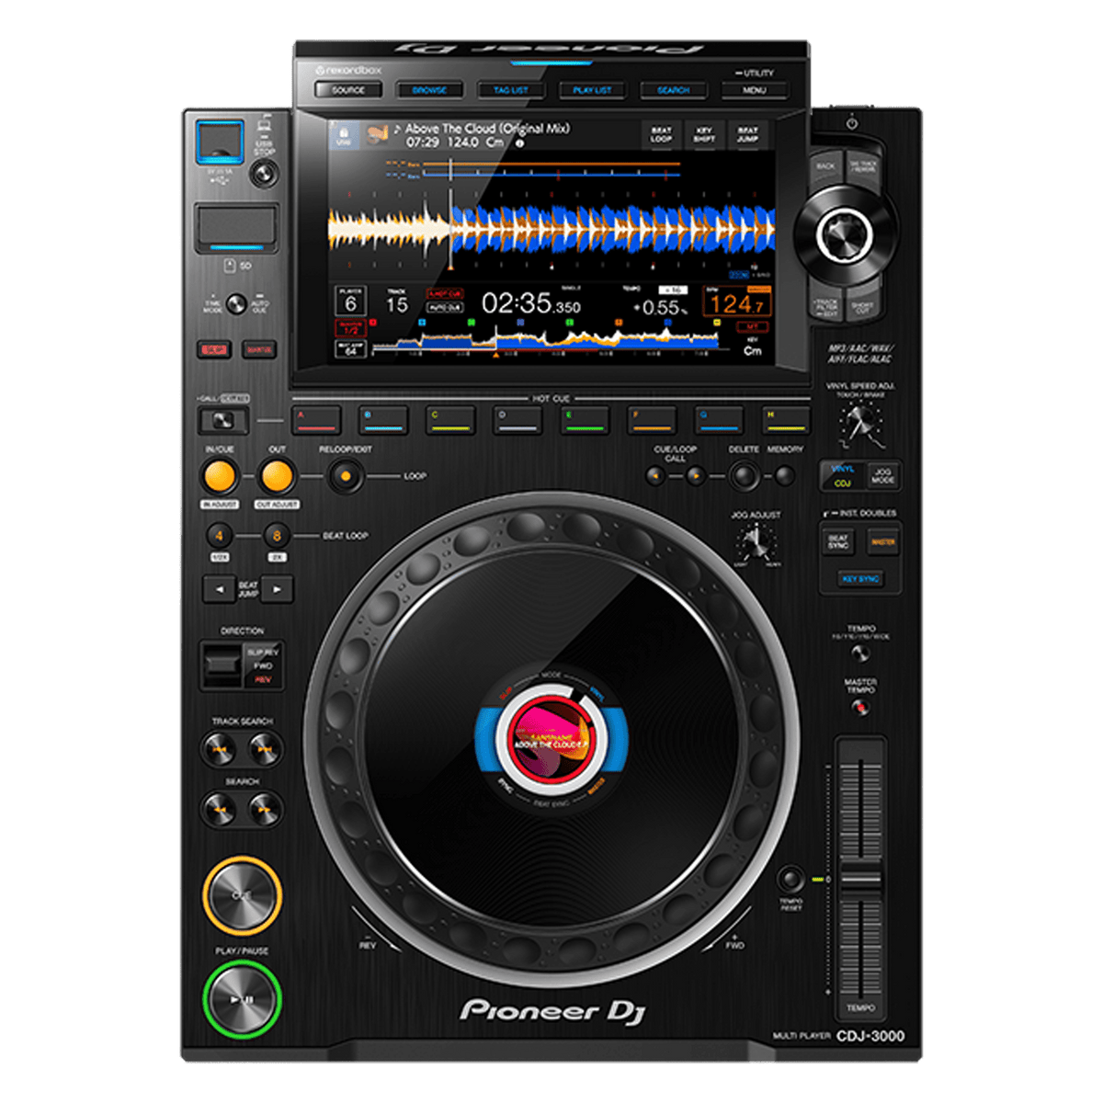
Task: Click the TRACK SEARCH next button
Action: pyautogui.click(x=265, y=749)
